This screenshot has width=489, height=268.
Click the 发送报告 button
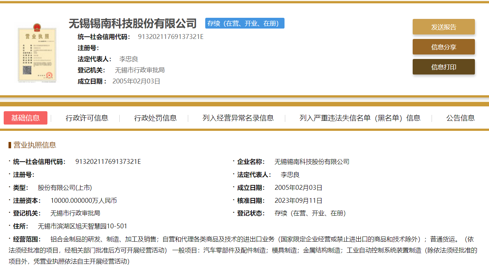[x=444, y=27]
